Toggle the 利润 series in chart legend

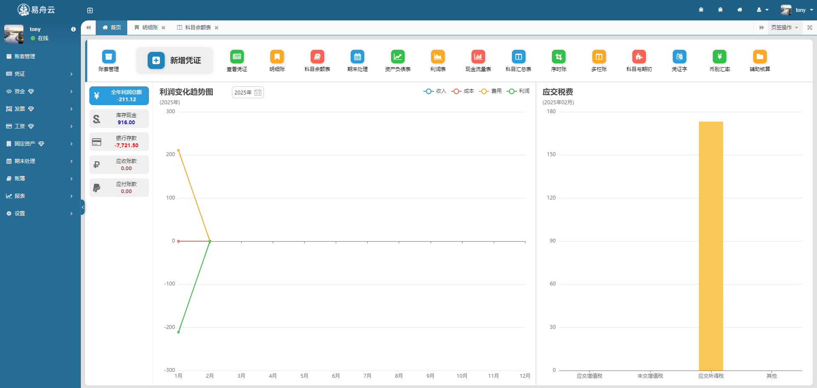[518, 91]
